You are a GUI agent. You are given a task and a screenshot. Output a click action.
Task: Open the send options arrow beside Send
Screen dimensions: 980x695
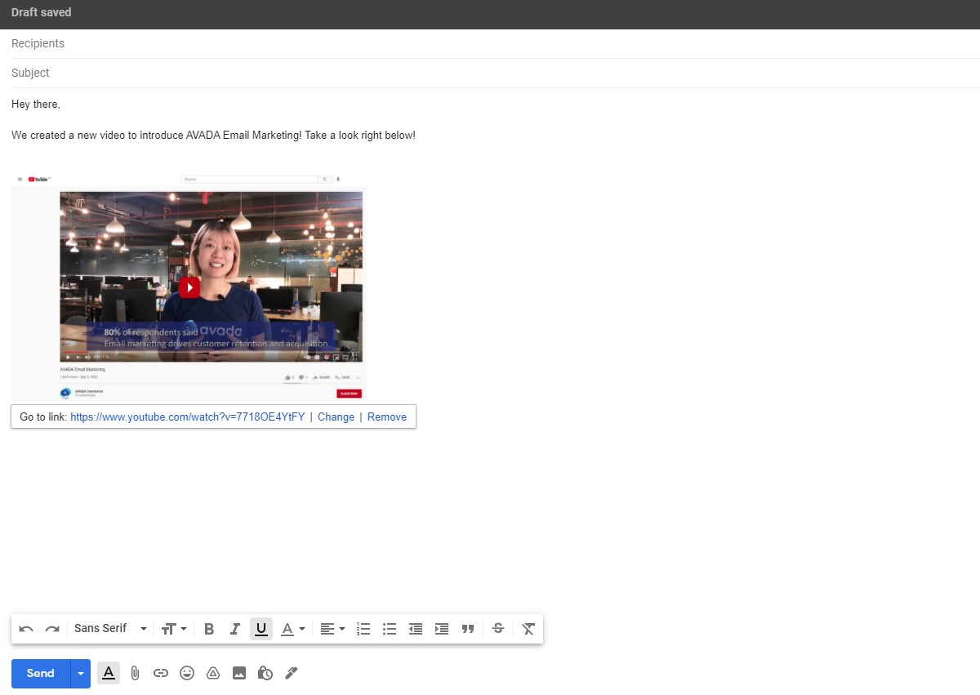point(80,674)
